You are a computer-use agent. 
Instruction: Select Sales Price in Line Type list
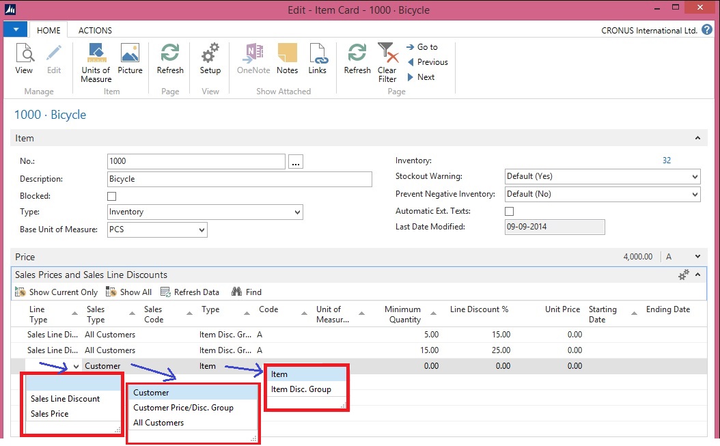[x=50, y=414]
